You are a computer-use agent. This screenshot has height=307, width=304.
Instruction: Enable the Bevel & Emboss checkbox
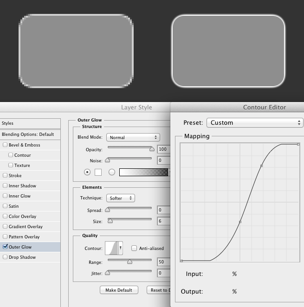(5, 145)
